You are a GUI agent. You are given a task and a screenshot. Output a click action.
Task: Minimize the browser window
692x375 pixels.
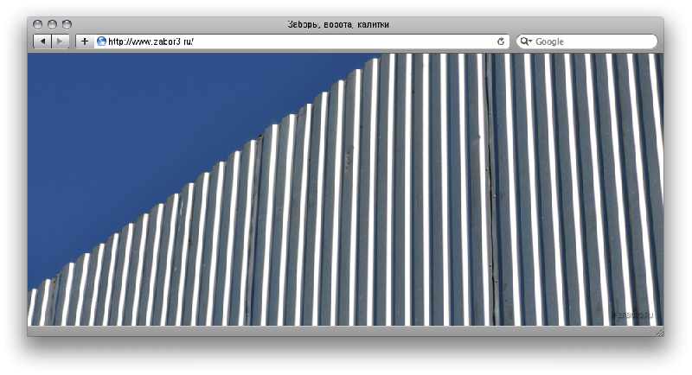pos(53,25)
